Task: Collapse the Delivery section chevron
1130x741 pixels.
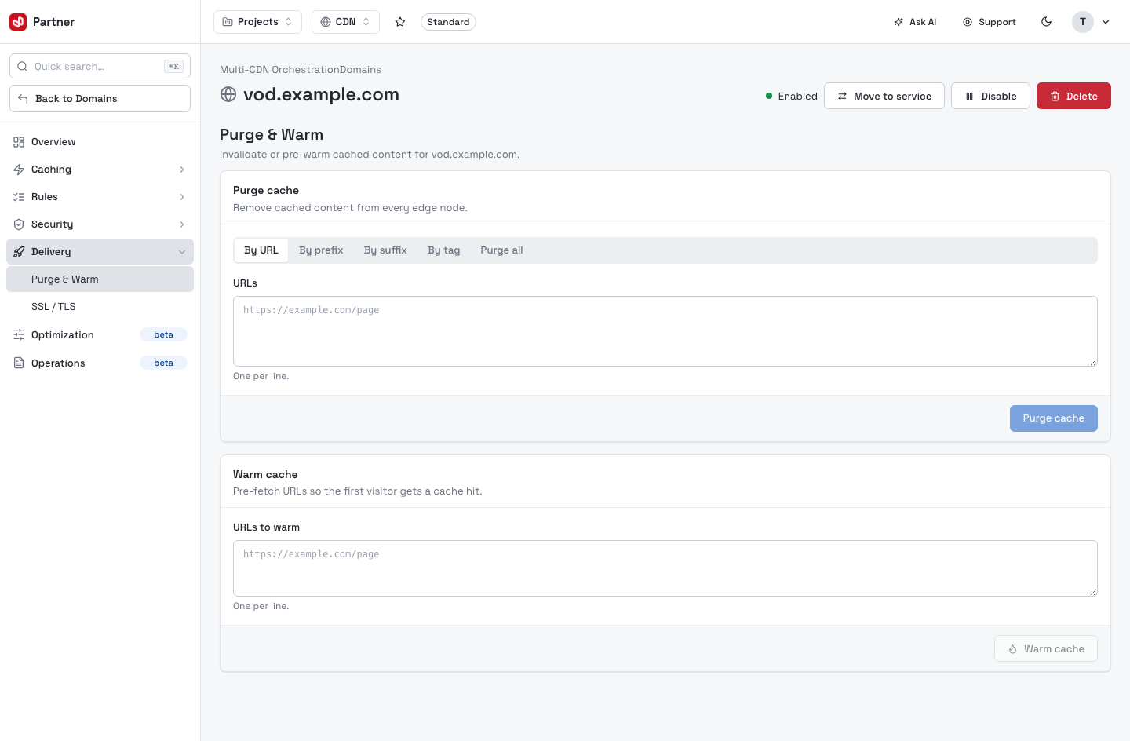Action: click(x=182, y=252)
